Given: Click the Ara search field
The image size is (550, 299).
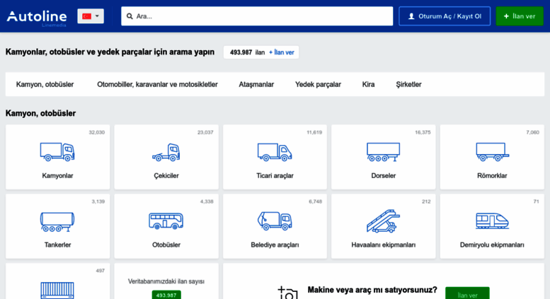Looking at the screenshot, I should [x=257, y=16].
